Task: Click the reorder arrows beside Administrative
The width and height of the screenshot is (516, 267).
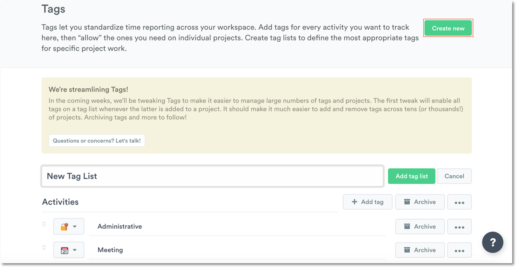Action: pyautogui.click(x=44, y=224)
